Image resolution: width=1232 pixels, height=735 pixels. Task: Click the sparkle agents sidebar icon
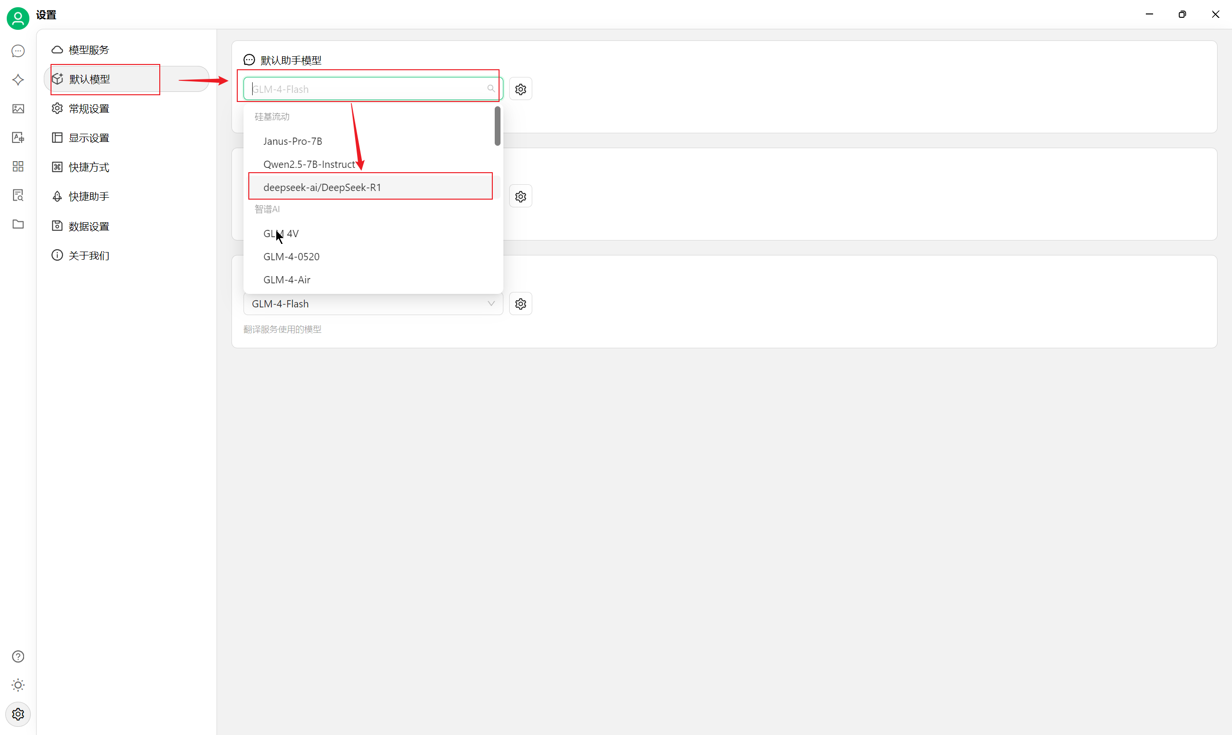tap(18, 80)
